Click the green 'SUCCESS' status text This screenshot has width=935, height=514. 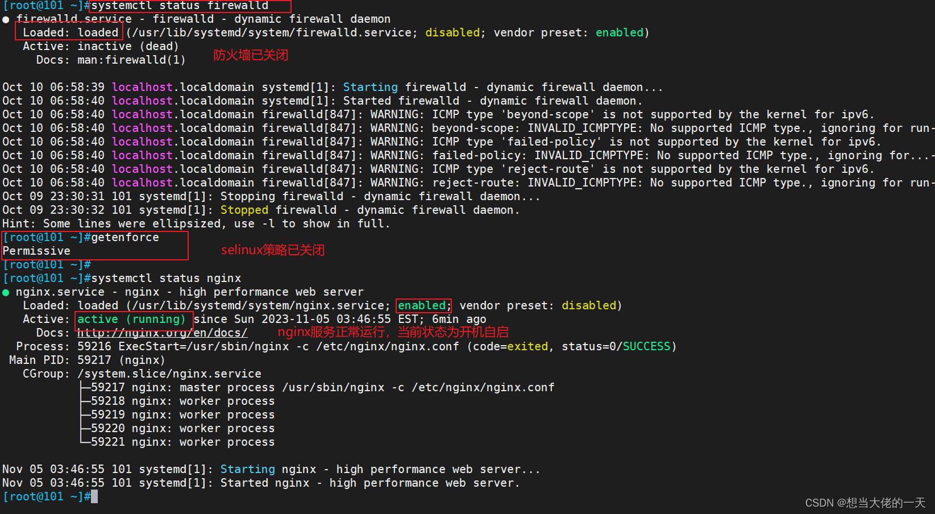pyautogui.click(x=647, y=346)
